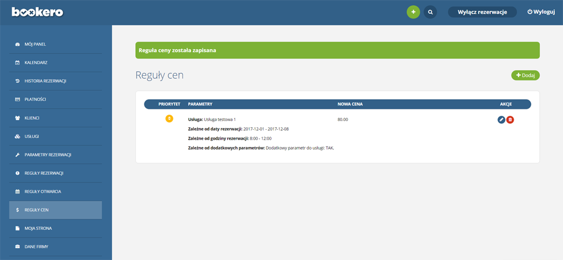Open the search magnifier icon in header
This screenshot has width=563, height=260.
[x=430, y=12]
